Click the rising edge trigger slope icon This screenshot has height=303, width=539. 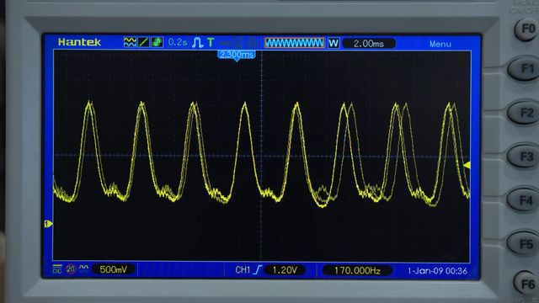pos(258,270)
